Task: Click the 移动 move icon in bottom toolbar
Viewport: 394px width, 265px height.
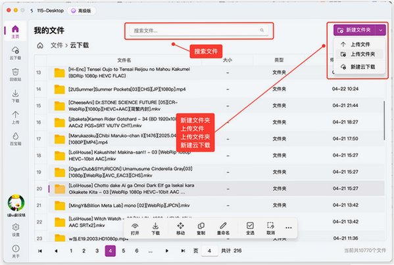Action: point(180,226)
